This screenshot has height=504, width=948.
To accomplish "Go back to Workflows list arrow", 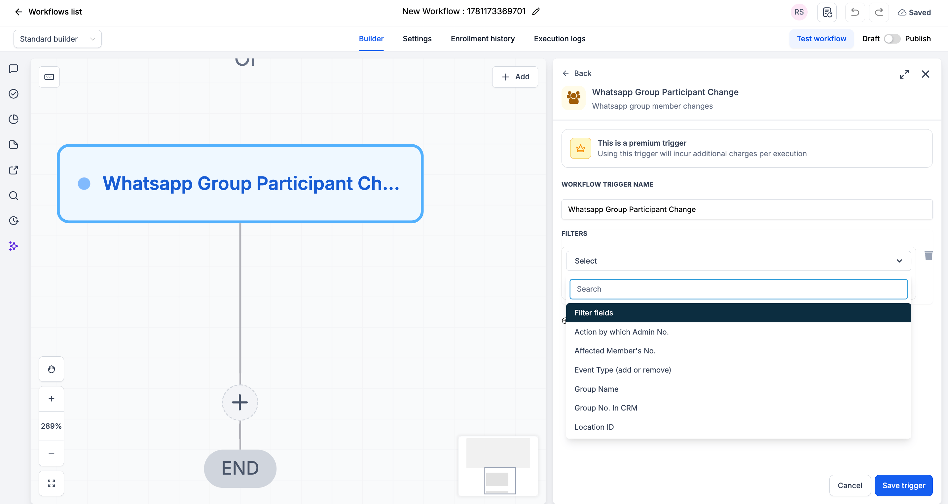I will point(18,12).
